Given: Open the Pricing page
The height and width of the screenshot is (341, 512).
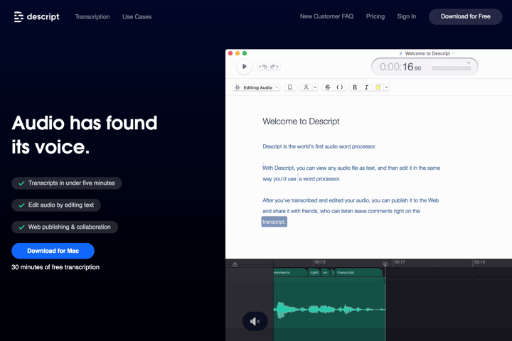Looking at the screenshot, I should tap(375, 16).
